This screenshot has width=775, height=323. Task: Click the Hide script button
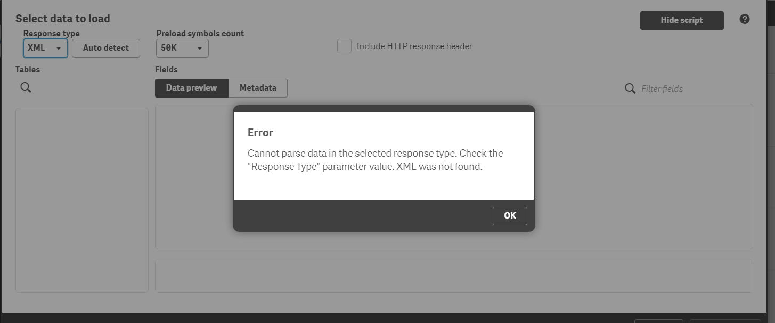[x=681, y=20]
